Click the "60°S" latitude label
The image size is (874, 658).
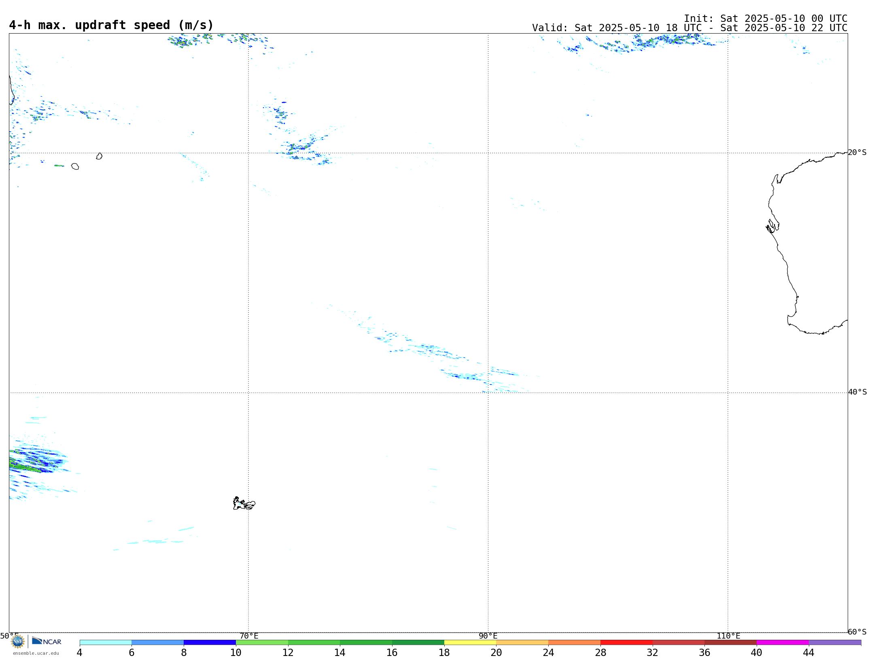857,632
